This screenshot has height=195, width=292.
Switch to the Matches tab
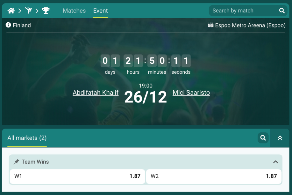tap(74, 11)
